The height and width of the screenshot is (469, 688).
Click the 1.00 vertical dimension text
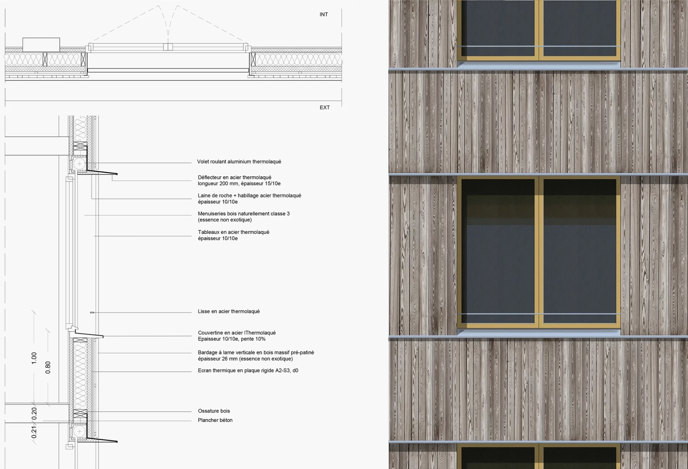point(34,358)
